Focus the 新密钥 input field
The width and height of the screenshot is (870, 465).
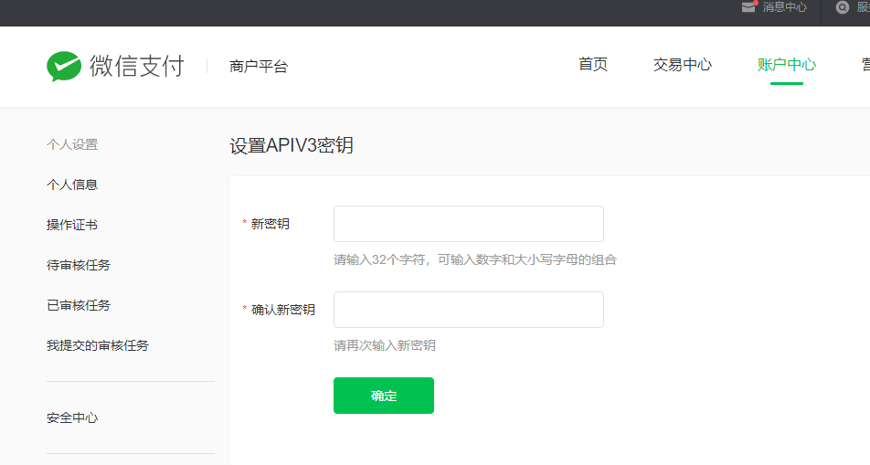[468, 224]
